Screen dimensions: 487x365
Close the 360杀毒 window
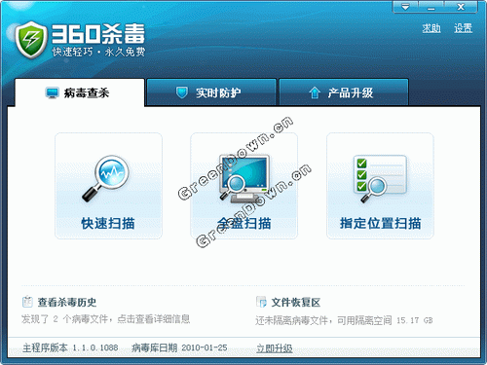coord(461,7)
